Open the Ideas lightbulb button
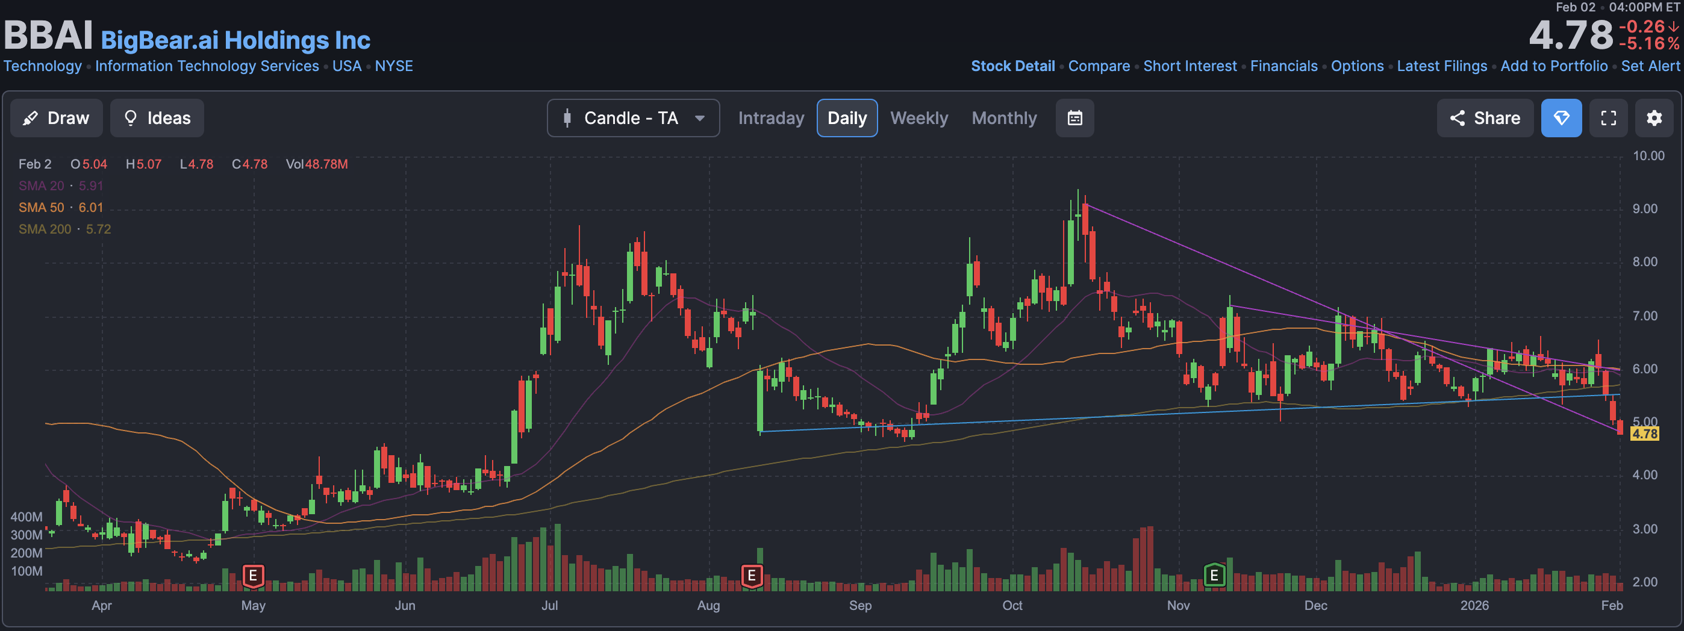This screenshot has height=631, width=1684. coord(157,118)
